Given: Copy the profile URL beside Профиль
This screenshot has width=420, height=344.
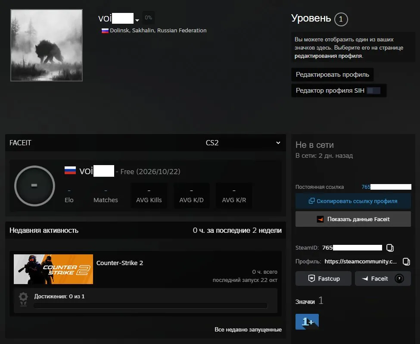Looking at the screenshot, I should (x=406, y=261).
